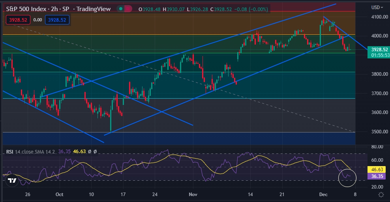Click the purple RSI value 36.35 in legend
390x202 pixels.
[64, 151]
